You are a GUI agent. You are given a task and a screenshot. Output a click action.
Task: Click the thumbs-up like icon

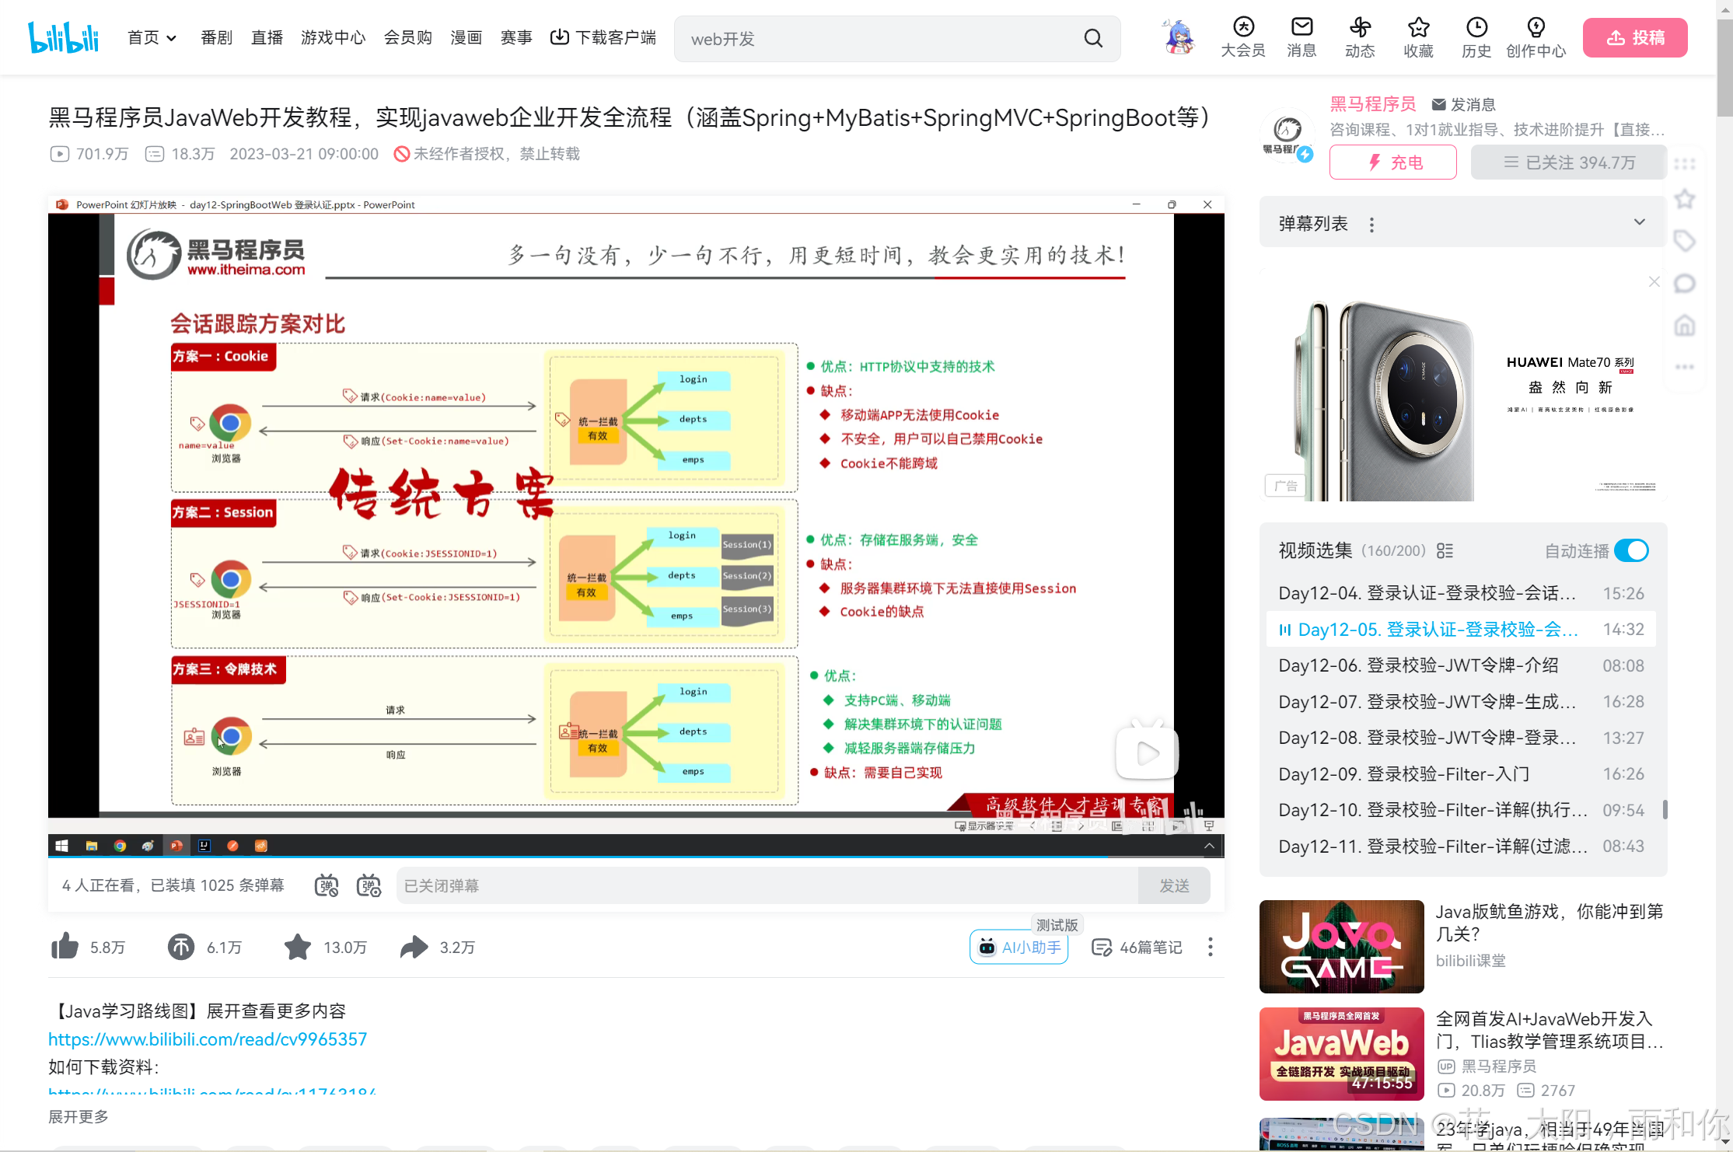[65, 947]
